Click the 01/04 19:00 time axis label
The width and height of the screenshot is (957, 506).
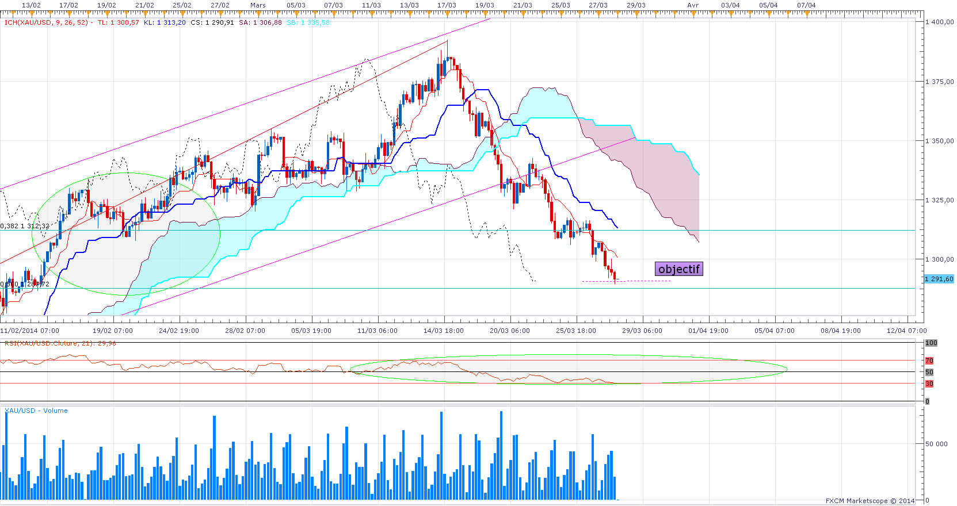[708, 331]
